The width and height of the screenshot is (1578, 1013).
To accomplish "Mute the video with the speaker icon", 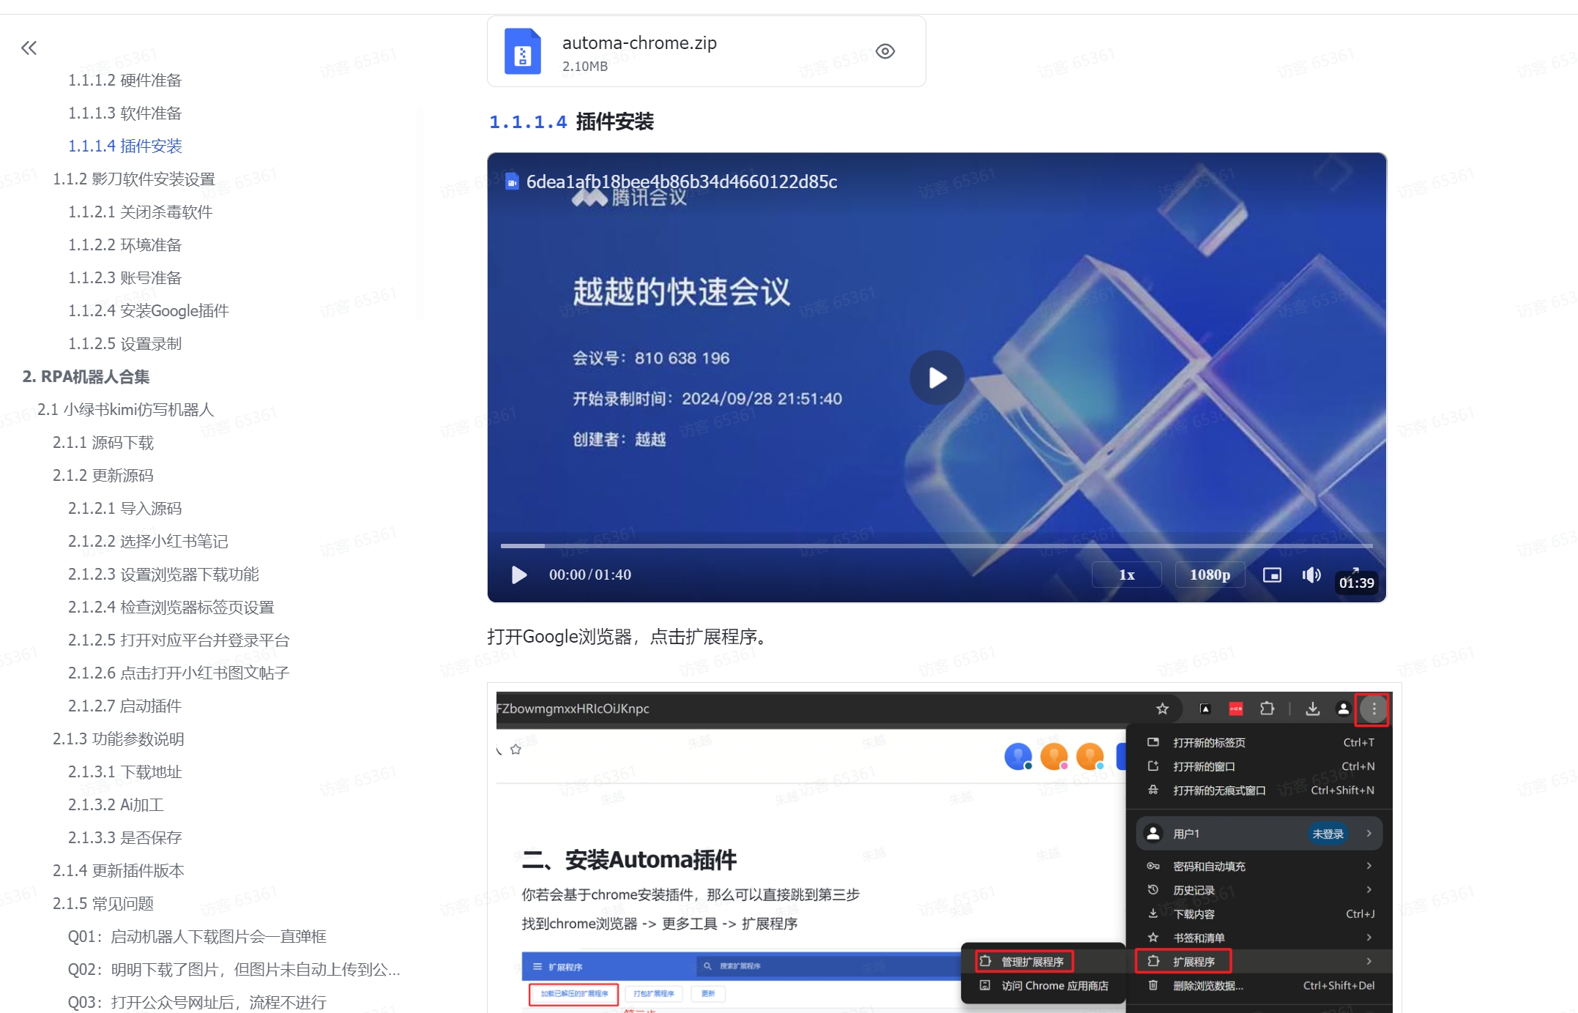I will tap(1311, 575).
